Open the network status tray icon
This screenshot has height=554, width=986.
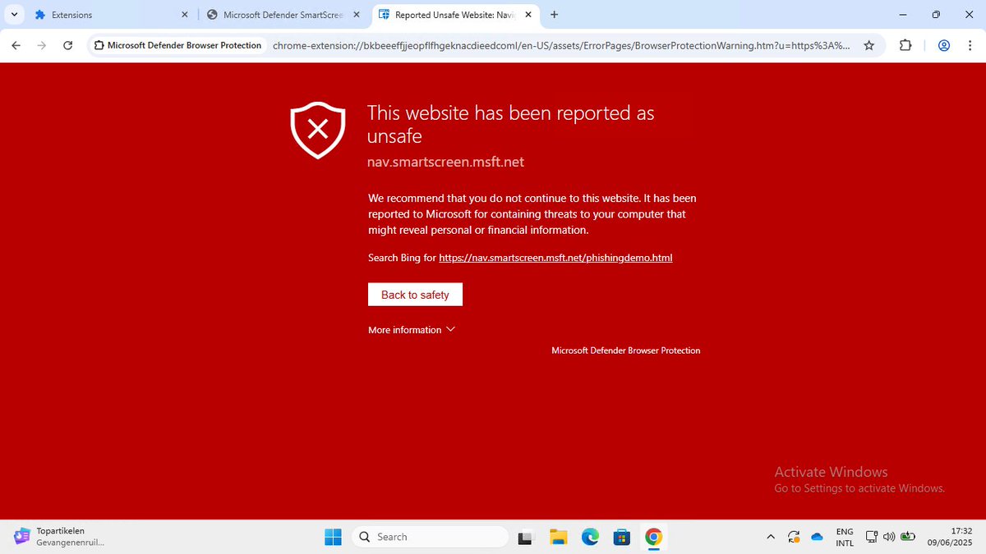pyautogui.click(x=872, y=537)
